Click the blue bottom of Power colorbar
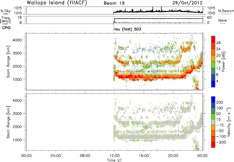The width and height of the screenshot is (234, 162). point(213,84)
